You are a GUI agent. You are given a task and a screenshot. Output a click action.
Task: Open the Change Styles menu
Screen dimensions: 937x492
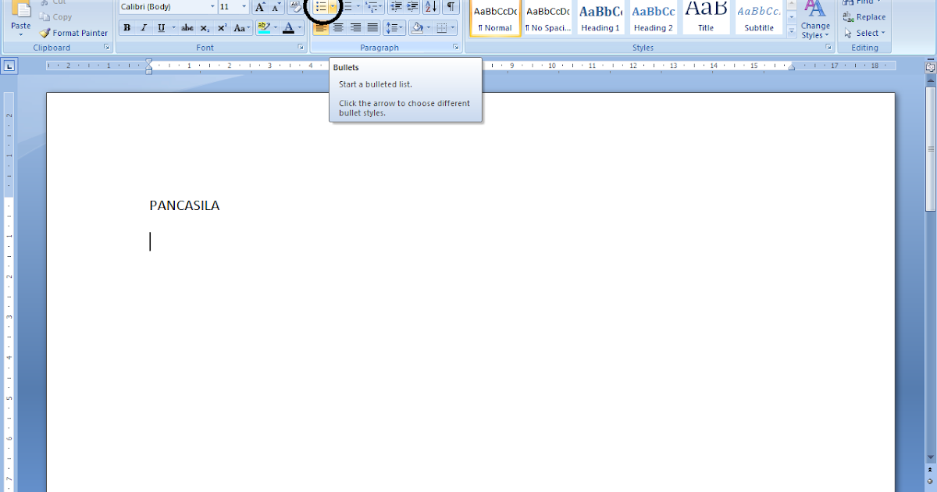pos(815,20)
